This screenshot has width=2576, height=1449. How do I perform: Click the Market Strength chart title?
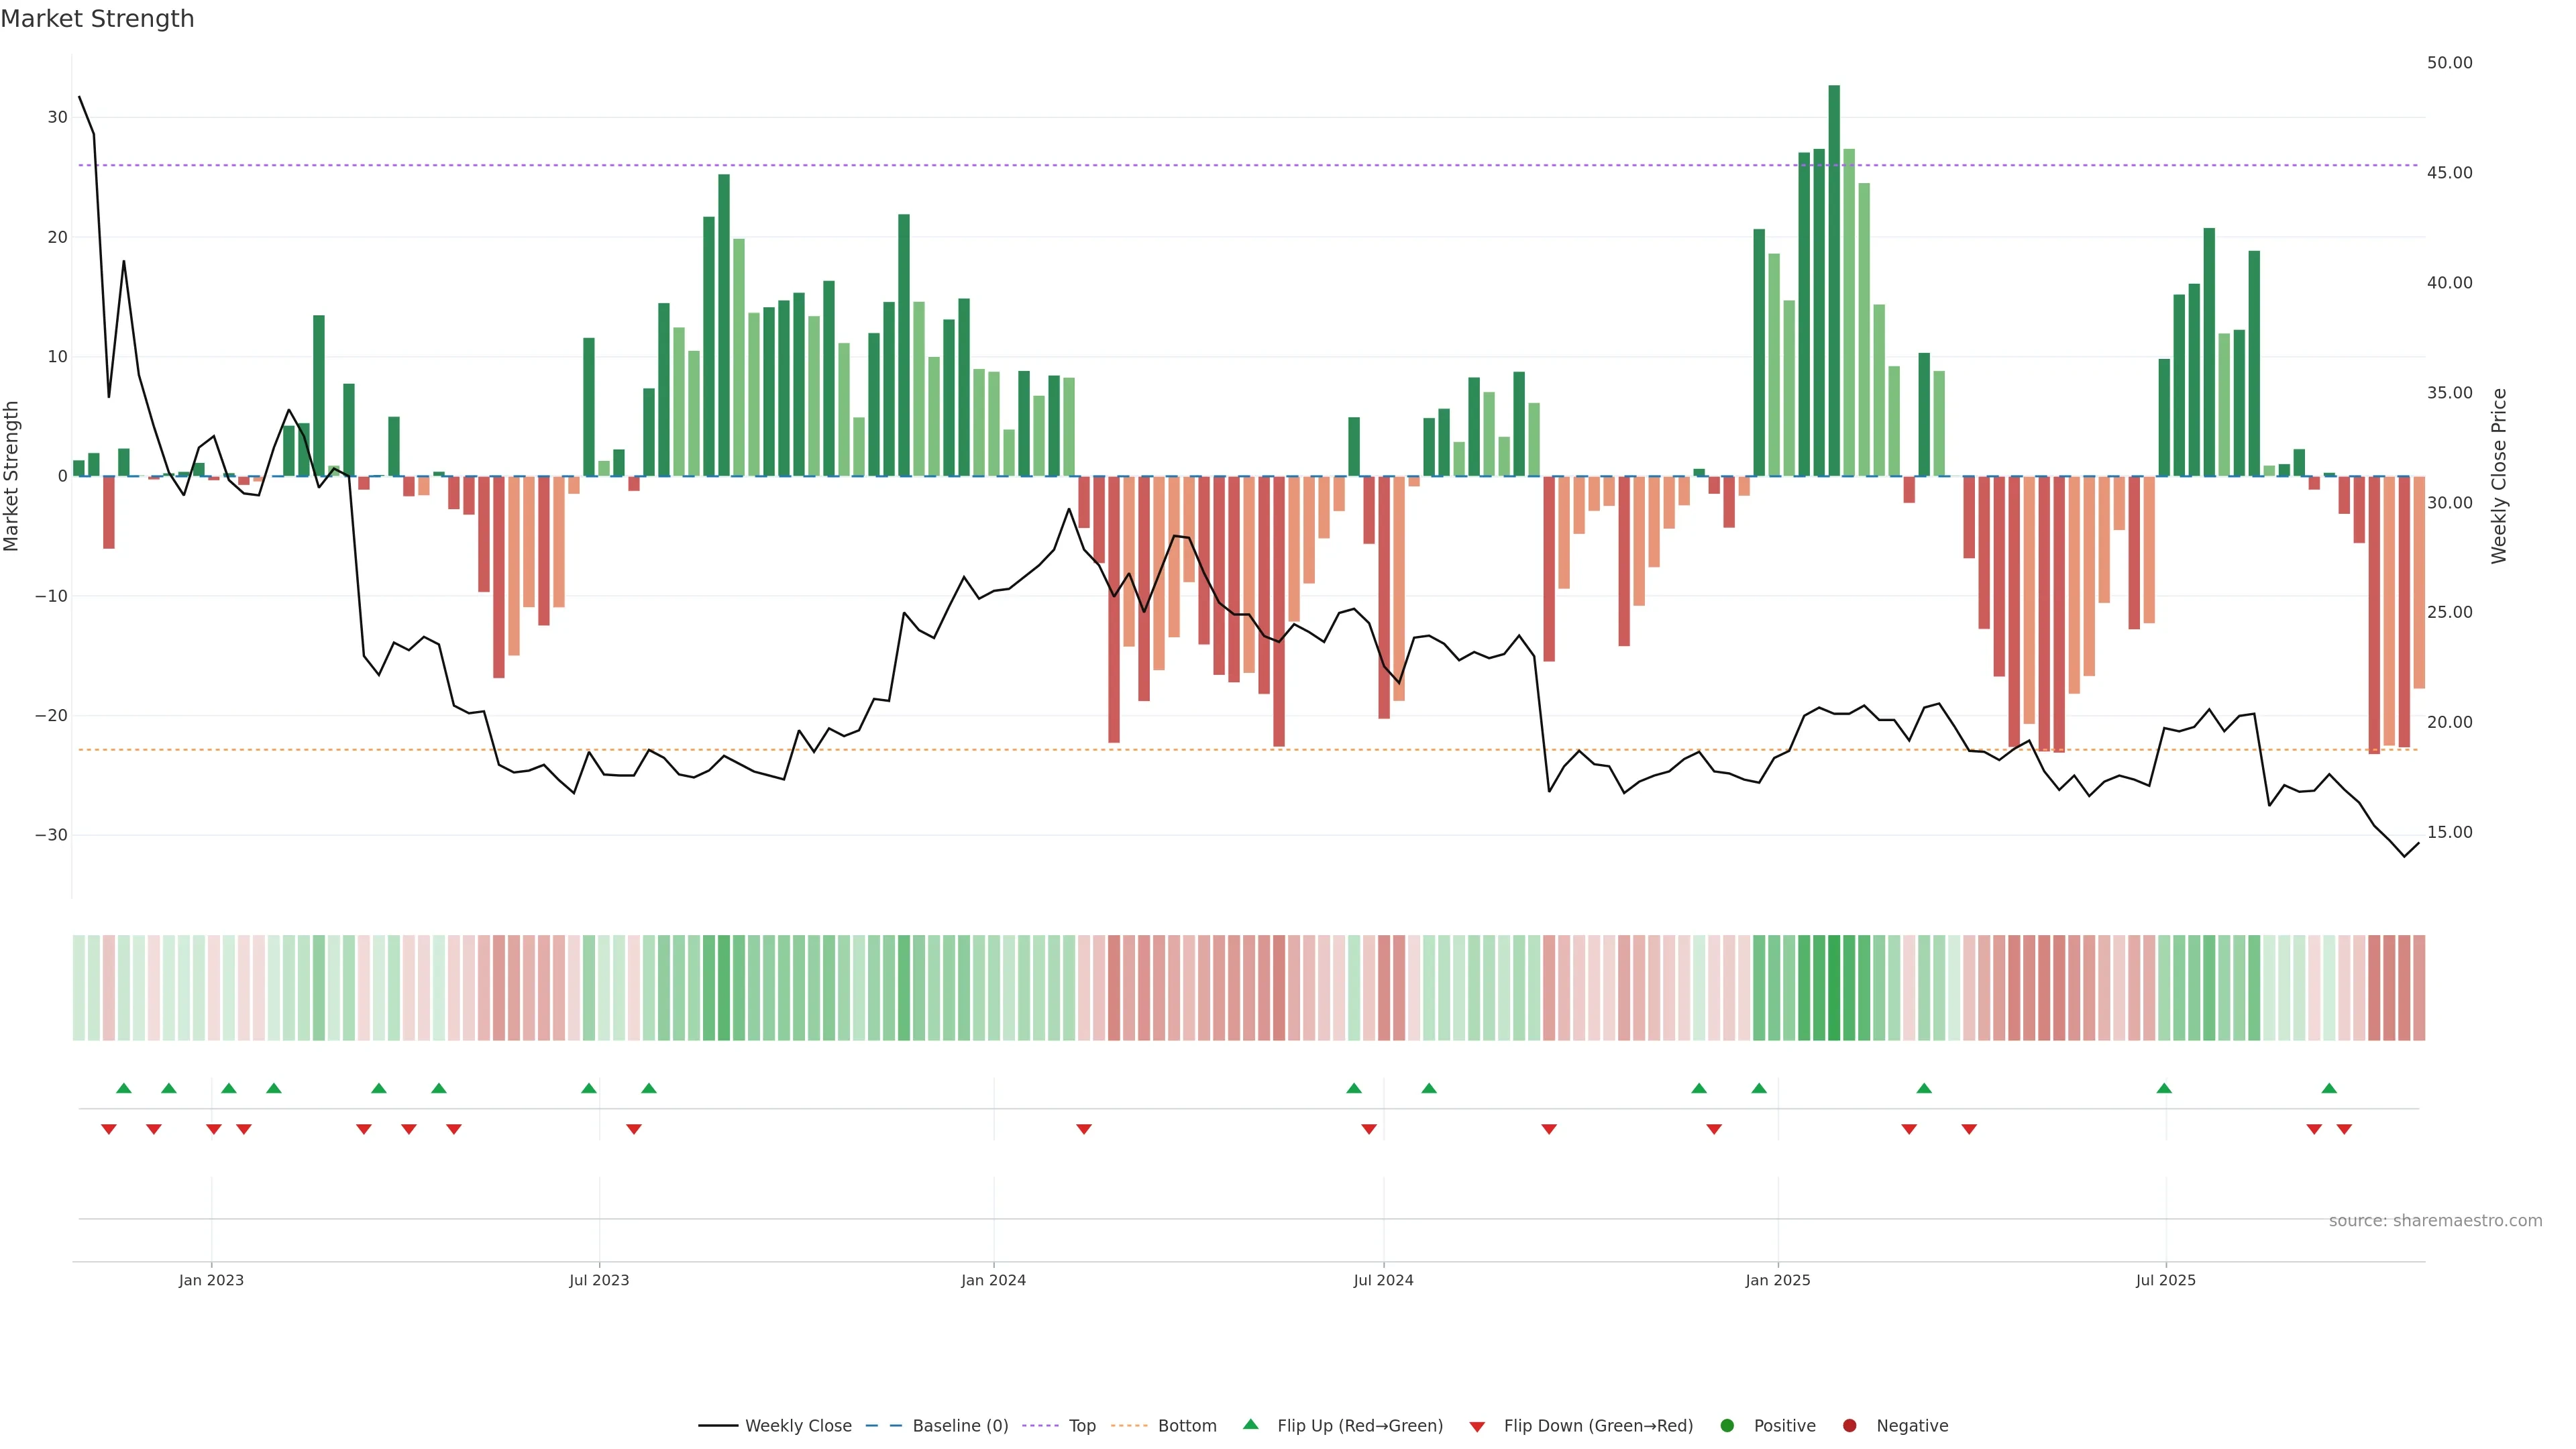tap(97, 19)
